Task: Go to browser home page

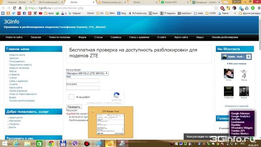Action: click(20, 8)
